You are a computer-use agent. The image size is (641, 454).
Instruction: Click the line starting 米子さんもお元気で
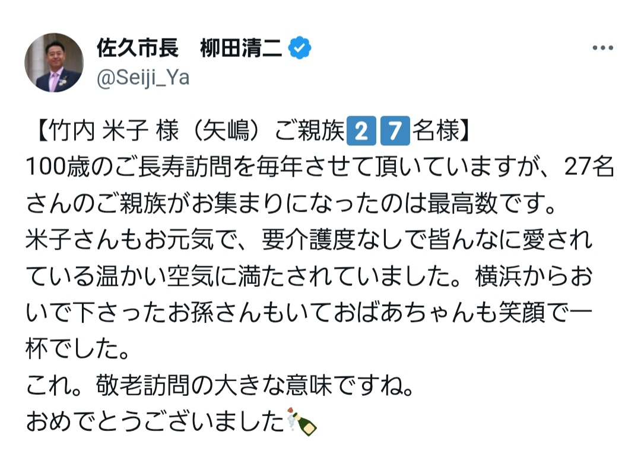tap(309, 241)
